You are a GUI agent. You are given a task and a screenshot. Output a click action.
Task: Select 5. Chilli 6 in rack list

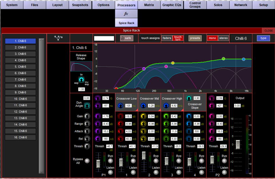coord(20,67)
